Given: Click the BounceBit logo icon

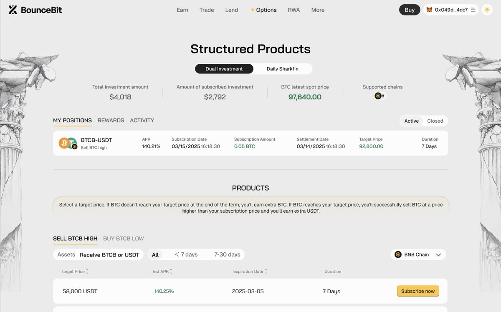Looking at the screenshot, I should click(13, 10).
